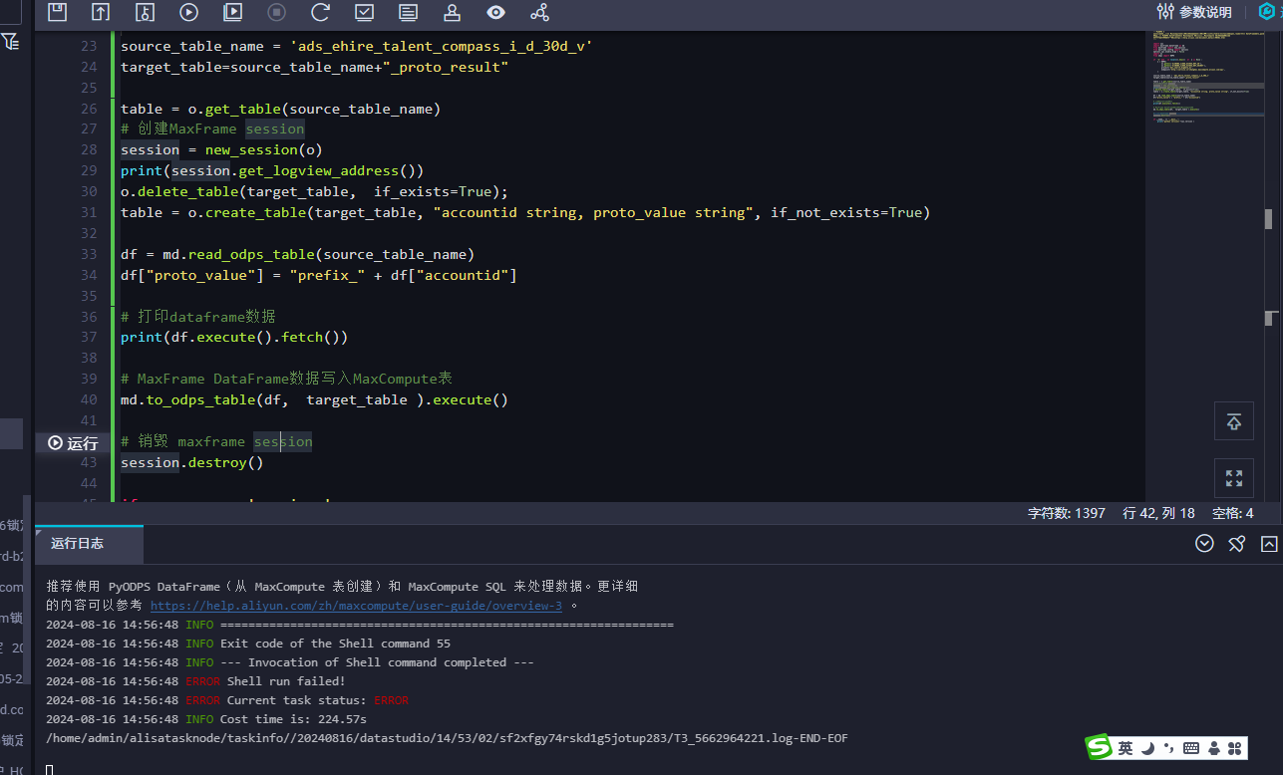Toggle punctuation mode in IME bar
The width and height of the screenshot is (1283, 775).
tap(1167, 748)
